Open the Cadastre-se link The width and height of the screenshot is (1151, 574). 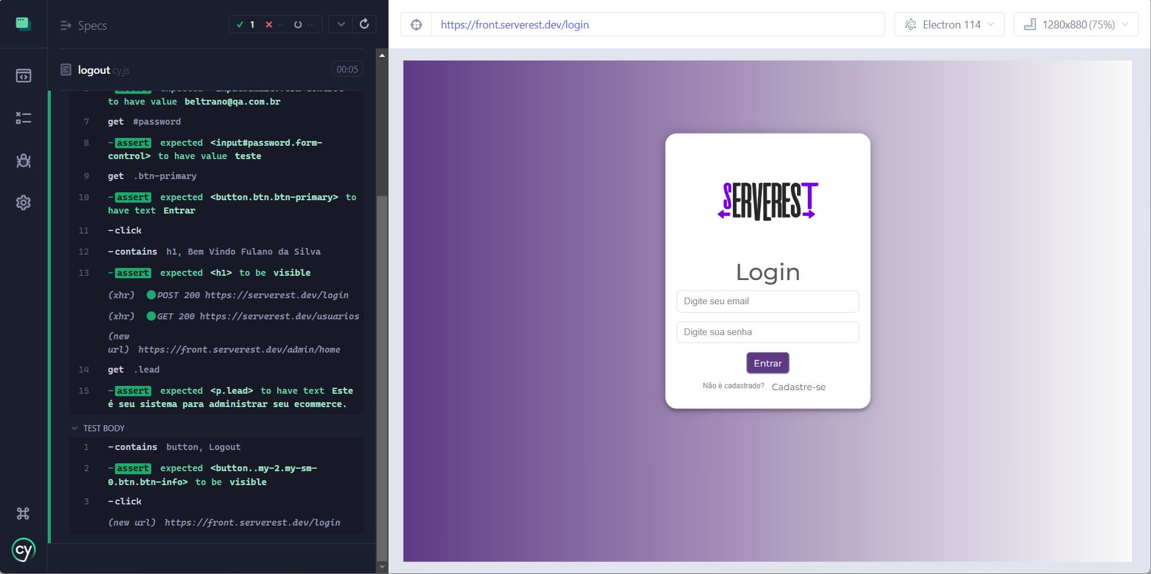798,387
